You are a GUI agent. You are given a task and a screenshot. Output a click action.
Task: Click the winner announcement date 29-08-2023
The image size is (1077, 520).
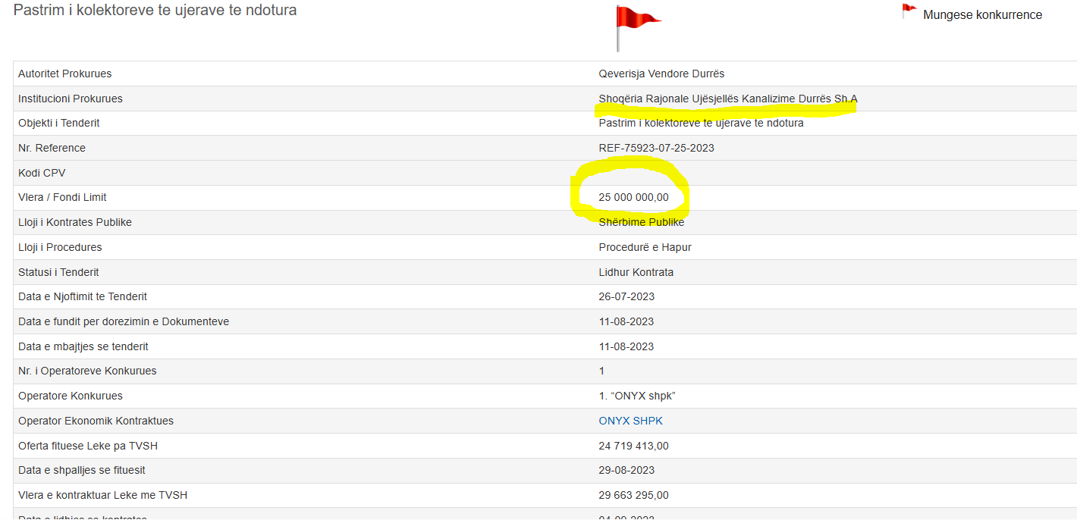pos(626,470)
